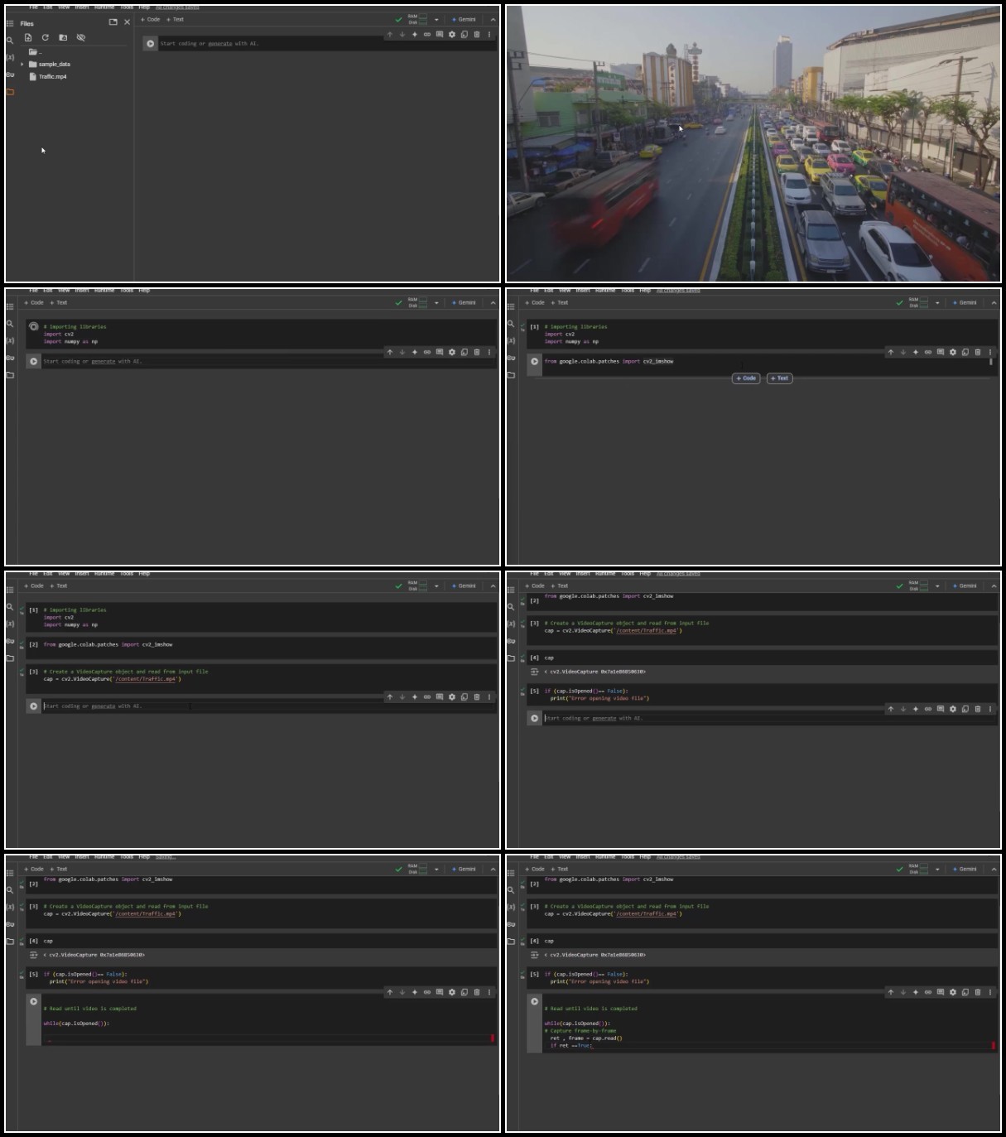The width and height of the screenshot is (1006, 1137).
Task: Run the cell ending with while(cap.isOpened()):
Action: [34, 1001]
